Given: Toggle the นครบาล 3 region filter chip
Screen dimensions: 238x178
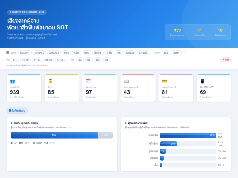Looking at the screenshot, I should coord(54,53).
